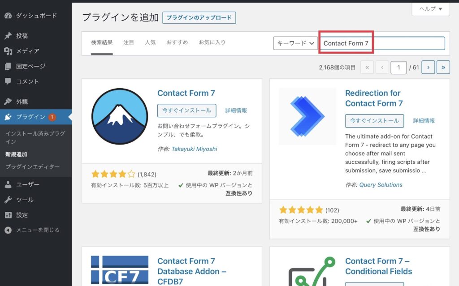
Task: Expand the keyword (キーワード) search type dropdown
Action: click(295, 43)
